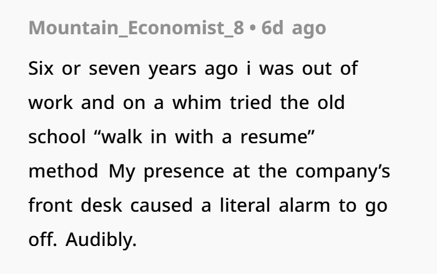Image resolution: width=437 pixels, height=274 pixels.
Task: Click the word "front" before "desk"
Action: pyautogui.click(x=51, y=205)
